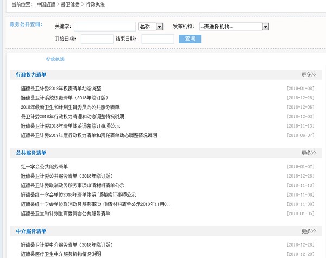
Task: Open the 公共服务清单 section heading
Action: click(31, 153)
